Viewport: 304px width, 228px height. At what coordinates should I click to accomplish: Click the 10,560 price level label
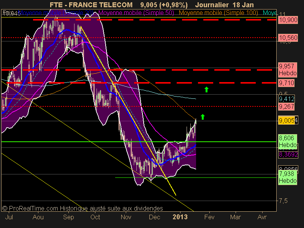(288, 38)
